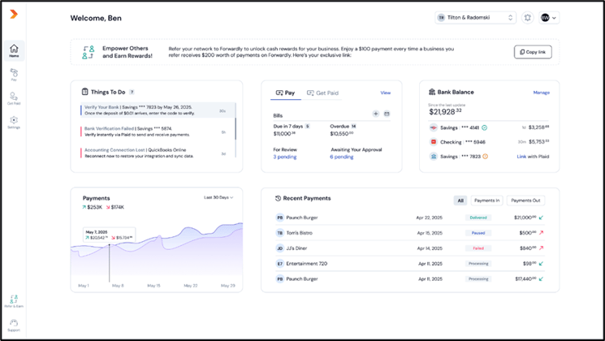Open Get Paid in the sidebar
Image resolution: width=605 pixels, height=341 pixels.
click(14, 98)
